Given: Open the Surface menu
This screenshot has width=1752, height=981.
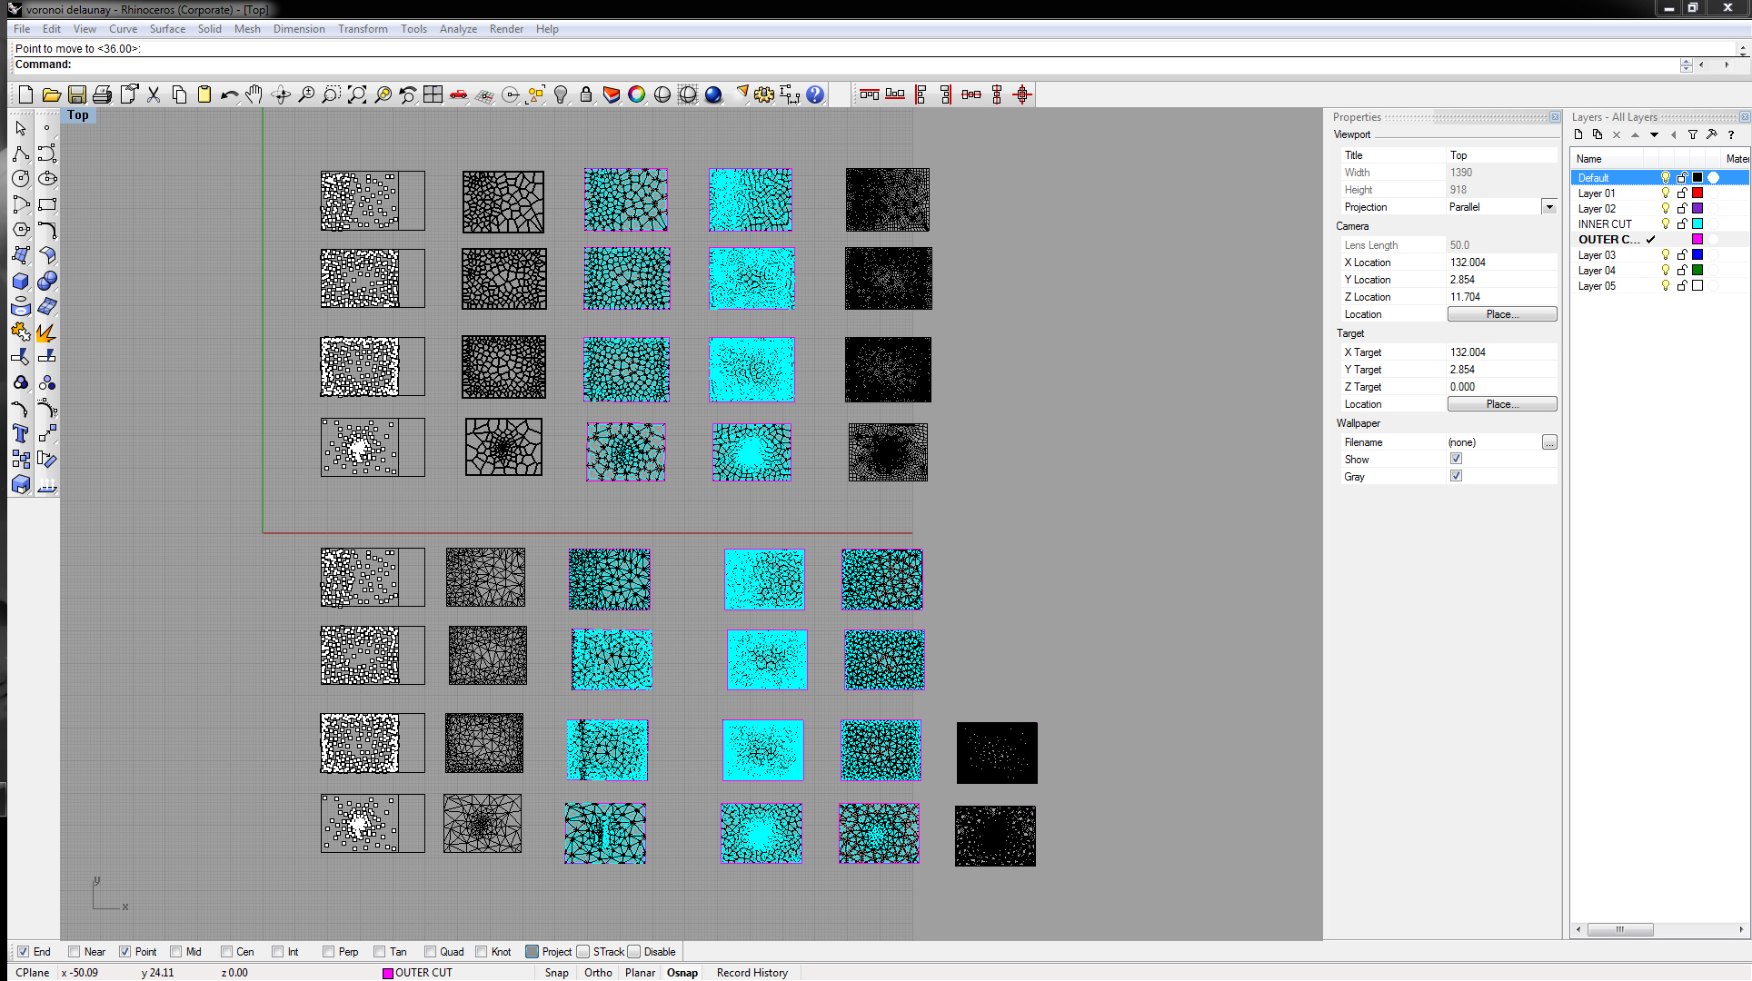Looking at the screenshot, I should point(167,29).
